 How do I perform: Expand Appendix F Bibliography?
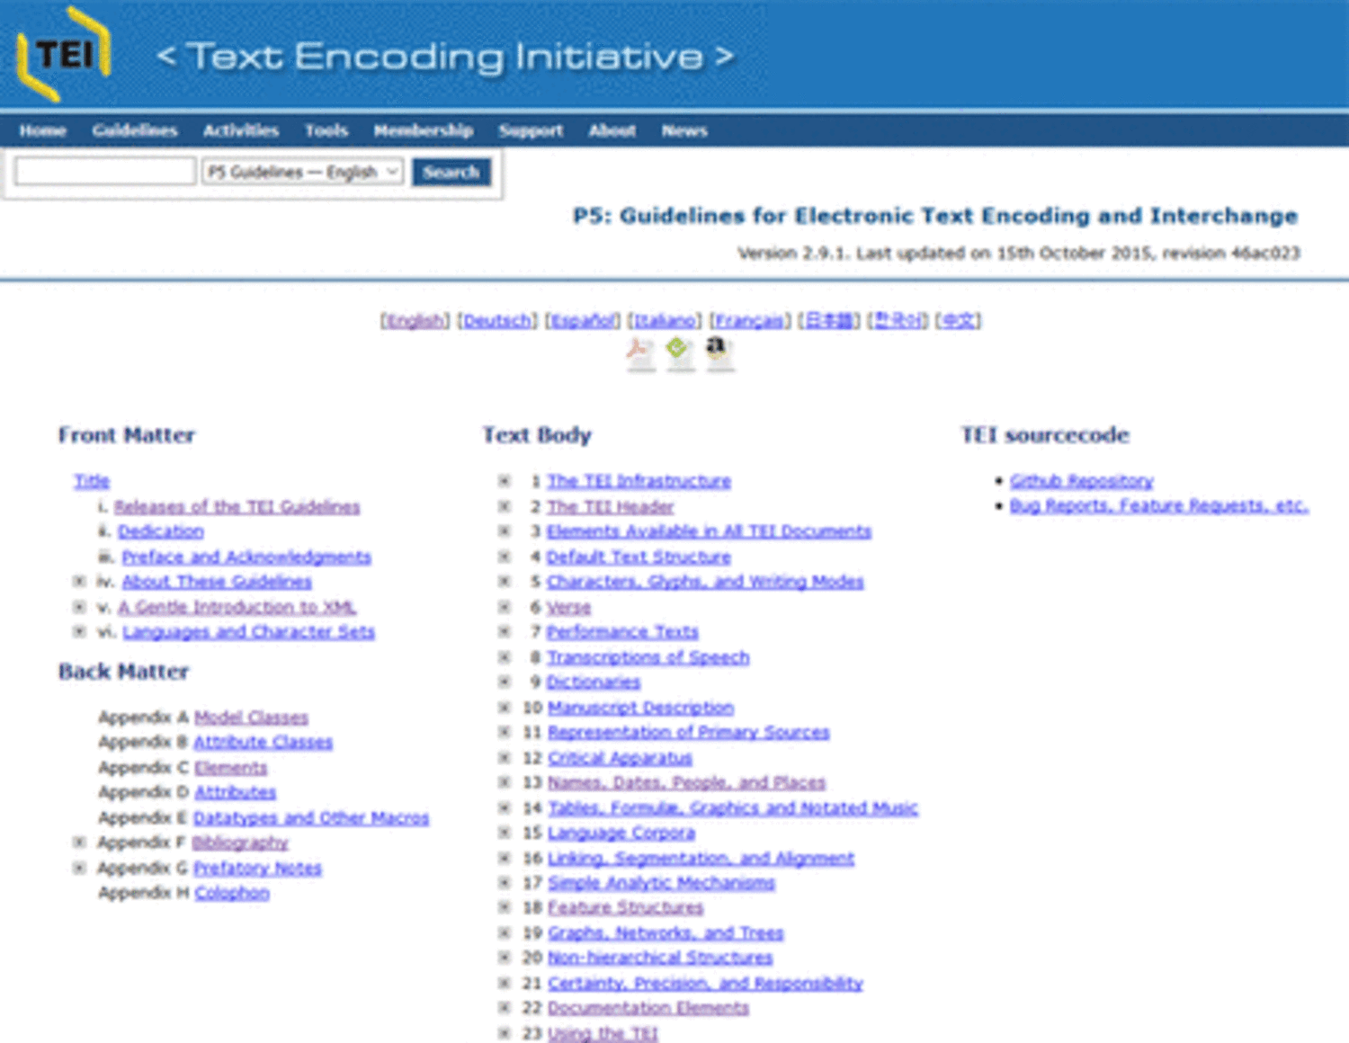pos(80,842)
